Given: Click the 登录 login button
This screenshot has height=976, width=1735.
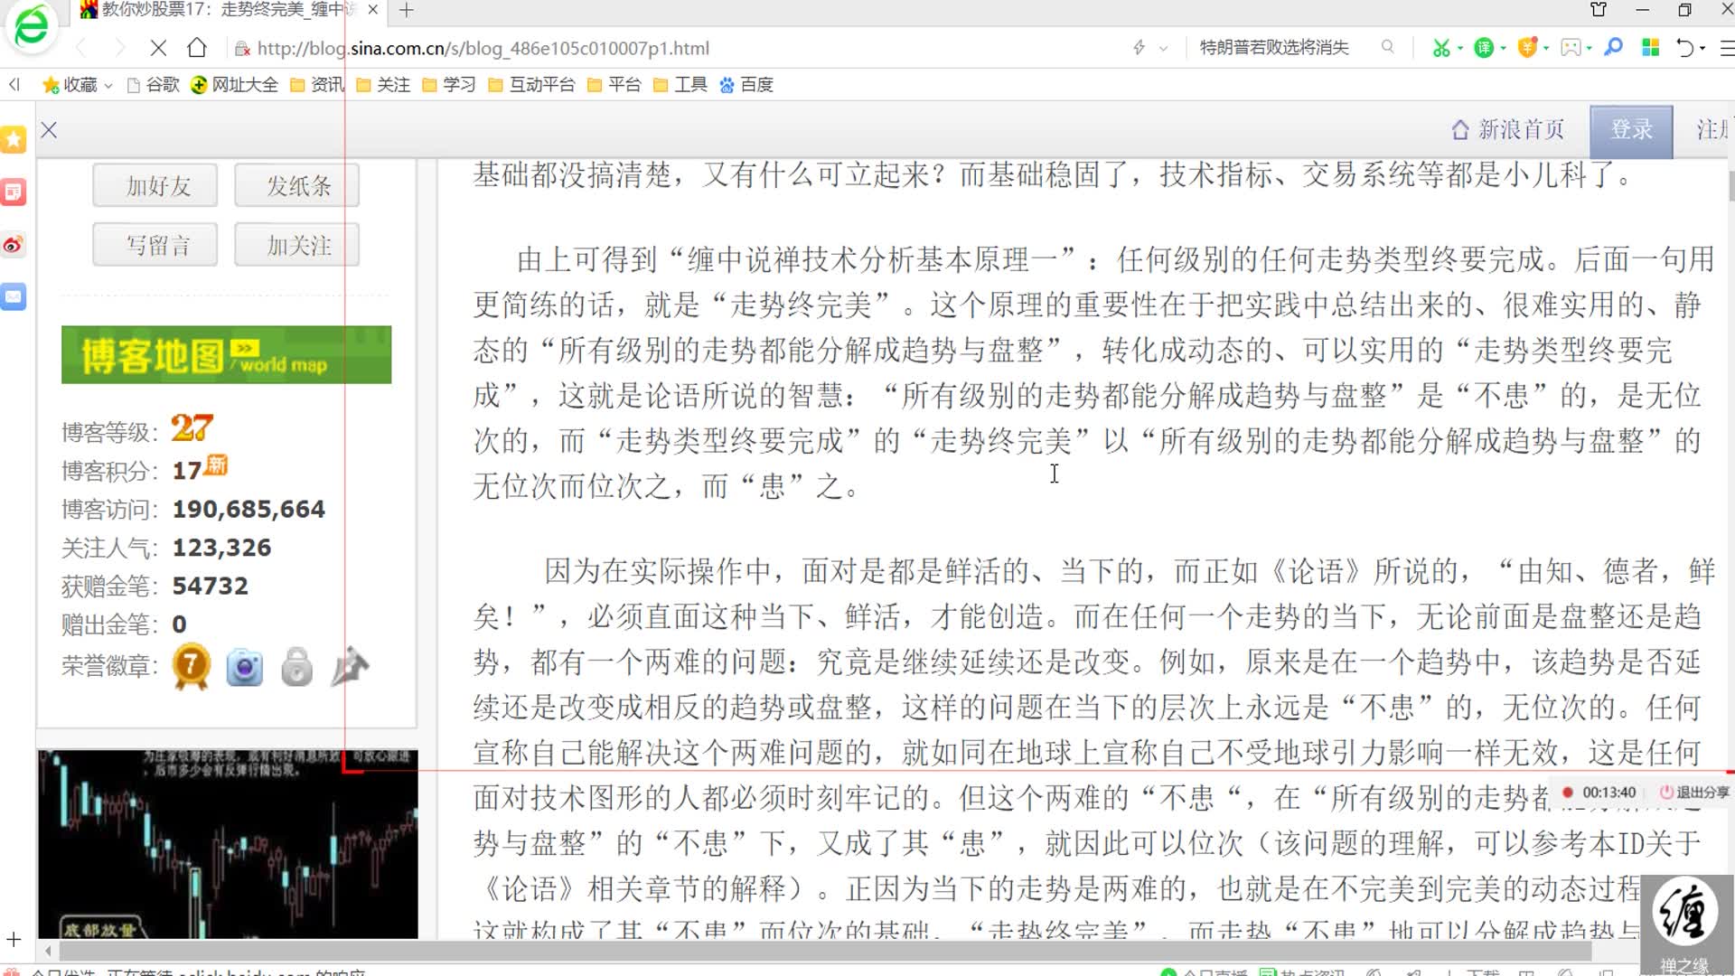Looking at the screenshot, I should (x=1630, y=129).
